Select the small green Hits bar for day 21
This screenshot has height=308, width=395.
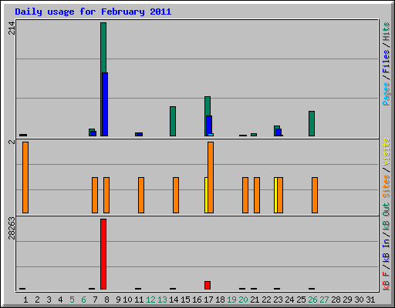coord(254,135)
